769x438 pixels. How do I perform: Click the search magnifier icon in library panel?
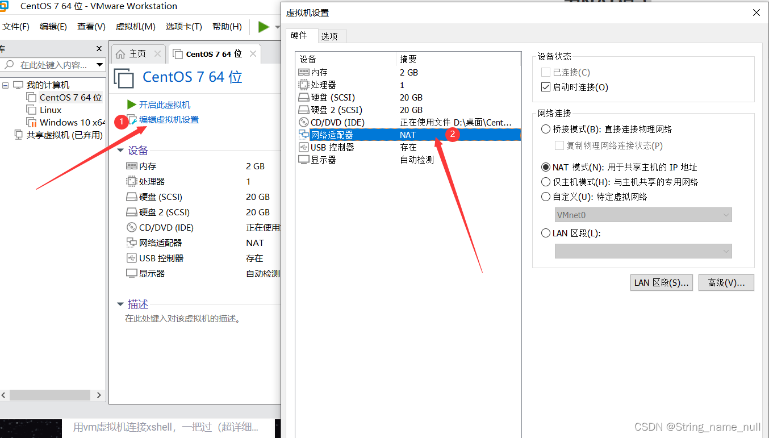[9, 65]
